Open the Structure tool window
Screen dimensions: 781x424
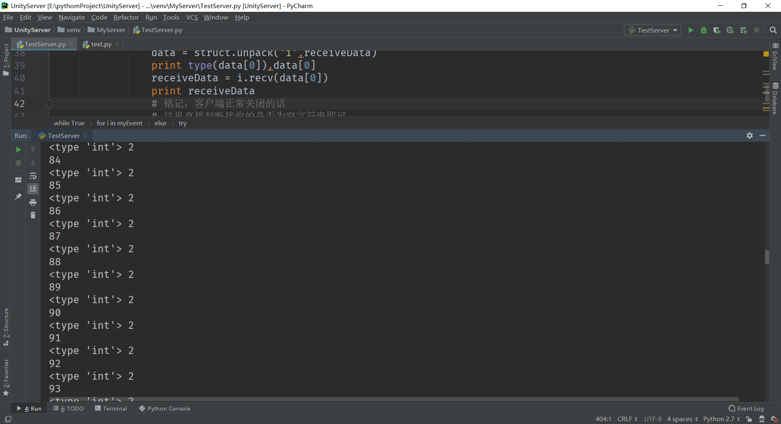click(x=6, y=327)
